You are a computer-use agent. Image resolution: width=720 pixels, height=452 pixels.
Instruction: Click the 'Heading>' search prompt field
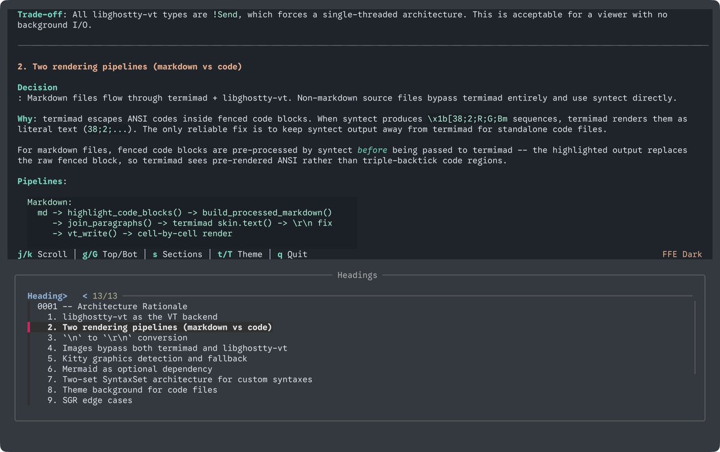pos(47,296)
